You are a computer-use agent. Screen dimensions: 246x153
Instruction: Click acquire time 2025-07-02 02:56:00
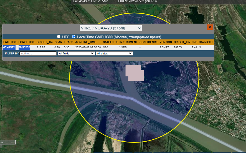88,47
